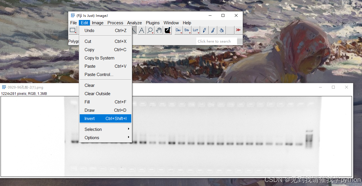The height and width of the screenshot is (186, 362).
Task: Click the gel image window title icon
Action: (x=4, y=87)
